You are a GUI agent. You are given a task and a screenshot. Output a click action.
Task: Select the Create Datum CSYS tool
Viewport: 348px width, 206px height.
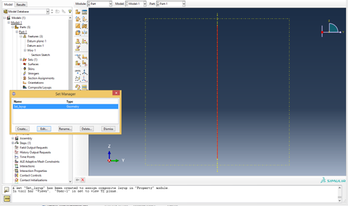coord(85,79)
